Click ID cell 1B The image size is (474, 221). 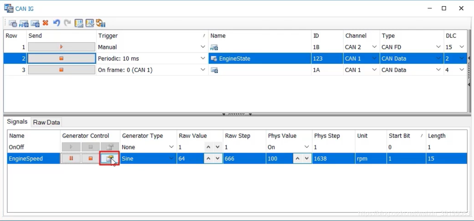(327, 47)
